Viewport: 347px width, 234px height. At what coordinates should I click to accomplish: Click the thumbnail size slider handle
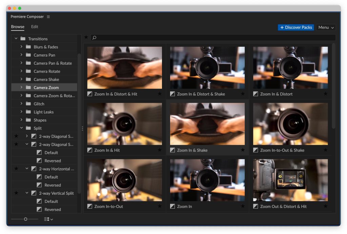tap(25, 219)
